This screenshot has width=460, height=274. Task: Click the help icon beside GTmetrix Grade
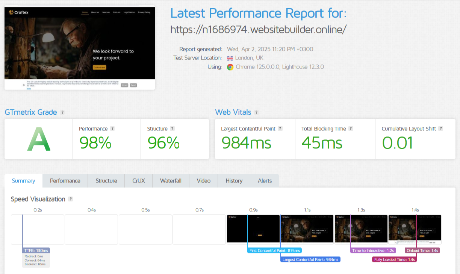[x=62, y=112]
